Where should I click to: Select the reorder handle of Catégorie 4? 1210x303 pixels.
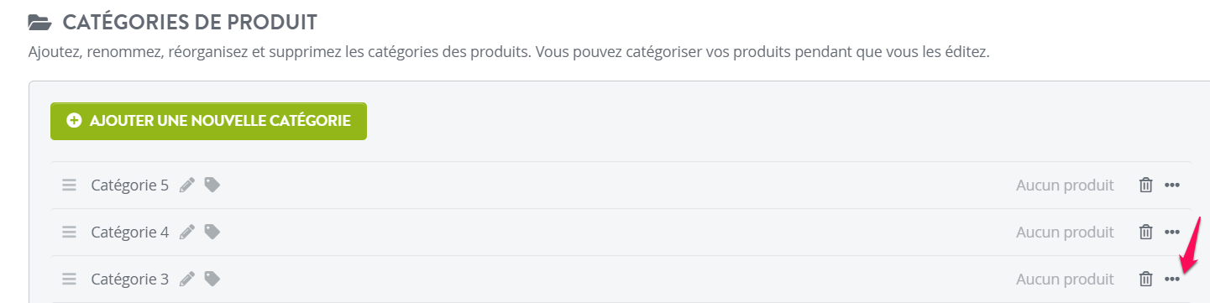[x=69, y=232]
